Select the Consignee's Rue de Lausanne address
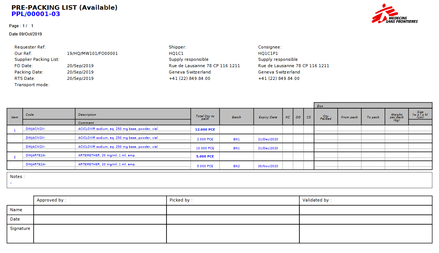 click(294, 66)
